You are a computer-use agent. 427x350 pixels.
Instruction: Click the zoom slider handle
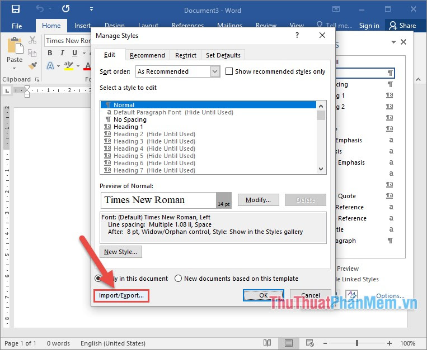tap(356, 343)
